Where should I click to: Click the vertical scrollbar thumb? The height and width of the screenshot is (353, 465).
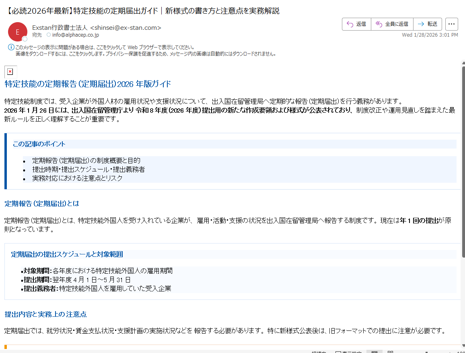point(463,161)
